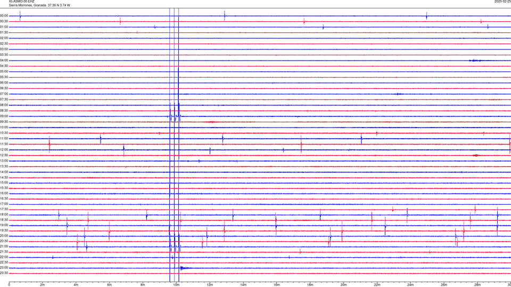The height and width of the screenshot is (287, 511).
Task: Select the 09:30 time row label
Action: (x=4, y=122)
